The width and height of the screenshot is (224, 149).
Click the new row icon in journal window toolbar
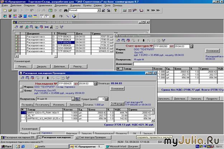tap(16, 27)
